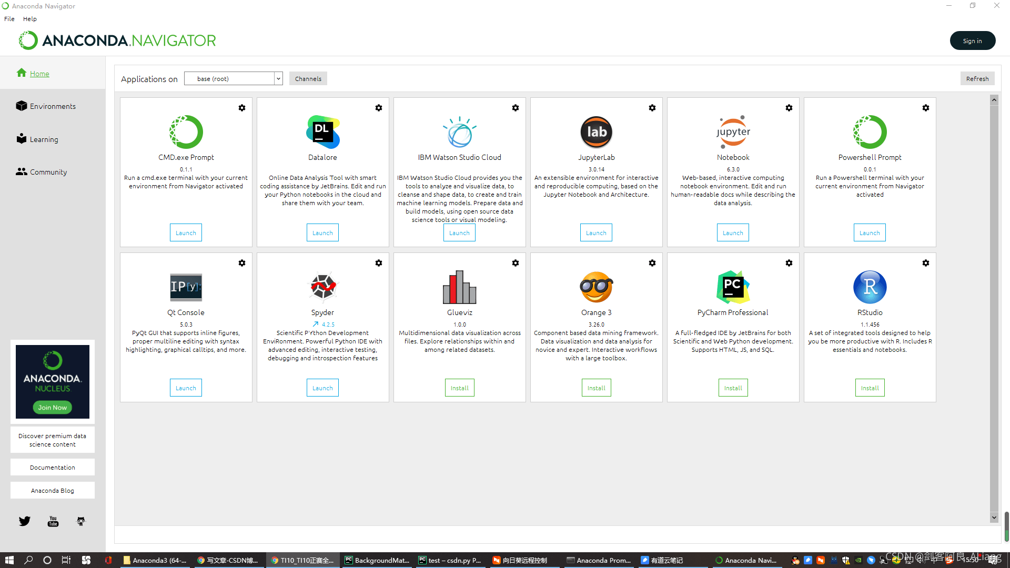Switch to the Learning tab
The height and width of the screenshot is (568, 1010).
coord(44,139)
